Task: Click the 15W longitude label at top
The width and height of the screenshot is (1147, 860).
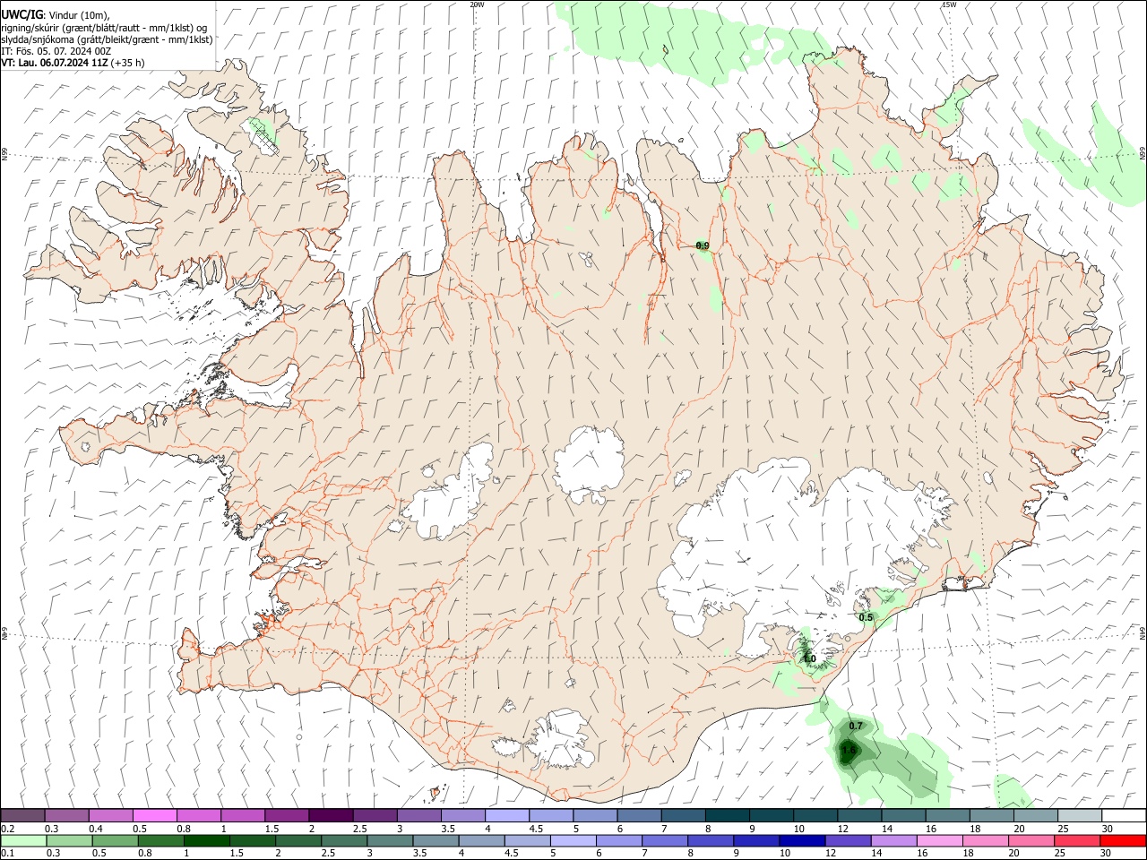Action: pos(949,4)
